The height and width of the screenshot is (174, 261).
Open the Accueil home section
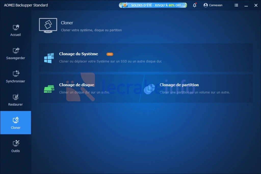click(x=16, y=30)
